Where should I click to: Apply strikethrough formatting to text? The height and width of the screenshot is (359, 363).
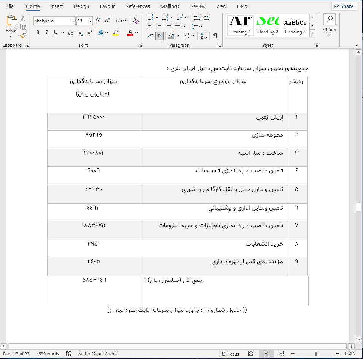coord(70,33)
